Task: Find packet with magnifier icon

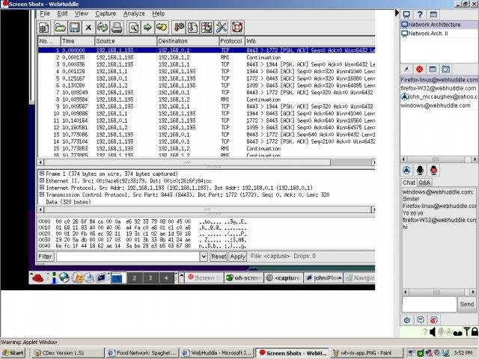Action: coord(133,28)
